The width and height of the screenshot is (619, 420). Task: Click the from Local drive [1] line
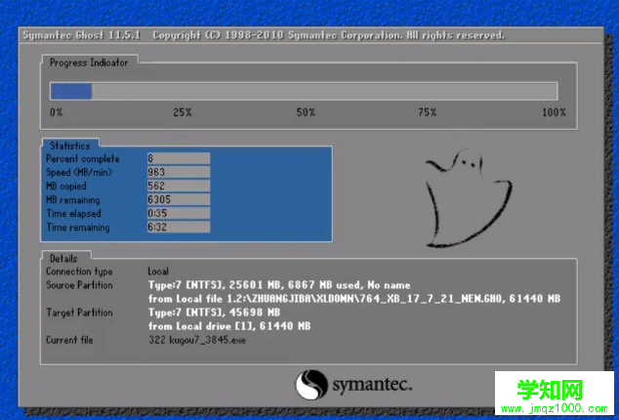(229, 326)
